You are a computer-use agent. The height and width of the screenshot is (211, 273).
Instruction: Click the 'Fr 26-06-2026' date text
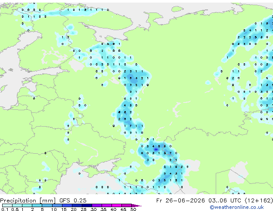click(x=180, y=201)
